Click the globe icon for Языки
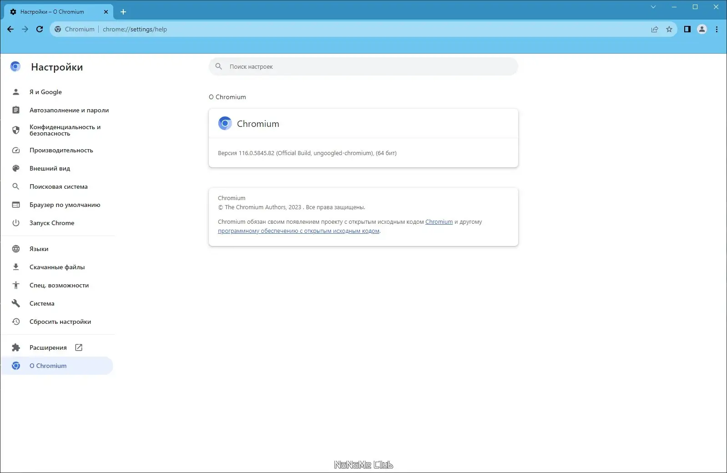This screenshot has width=727, height=473. coord(16,249)
